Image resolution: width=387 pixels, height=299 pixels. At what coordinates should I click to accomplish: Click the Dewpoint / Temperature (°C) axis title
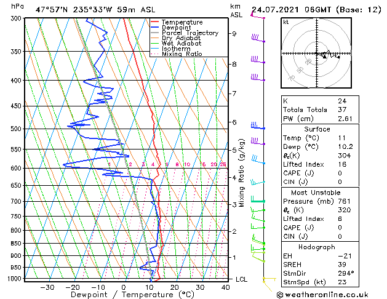tap(132, 295)
